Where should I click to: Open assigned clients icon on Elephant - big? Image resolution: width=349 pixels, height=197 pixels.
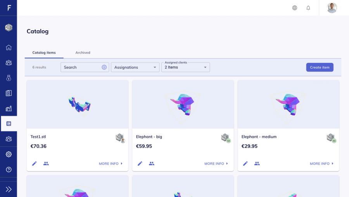152,164
